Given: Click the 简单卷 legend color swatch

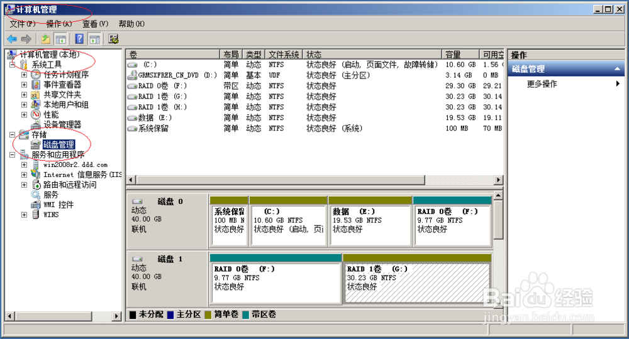Looking at the screenshot, I should click(x=208, y=315).
